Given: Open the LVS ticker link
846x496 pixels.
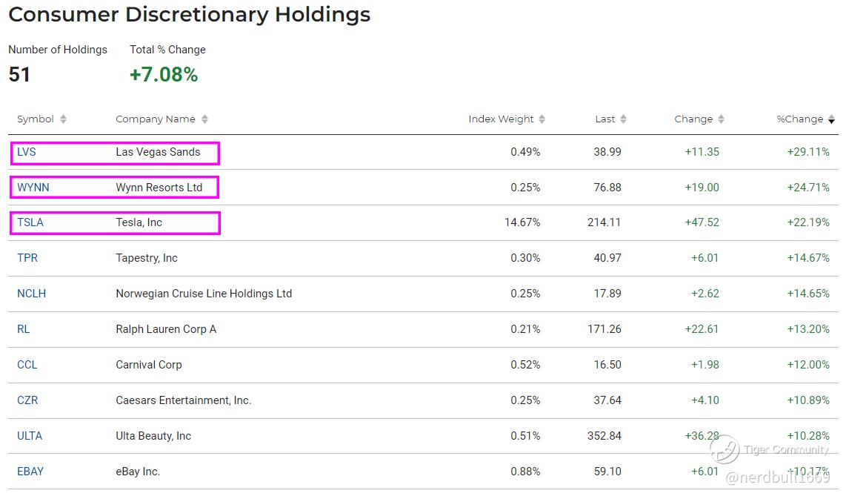Looking at the screenshot, I should (27, 152).
